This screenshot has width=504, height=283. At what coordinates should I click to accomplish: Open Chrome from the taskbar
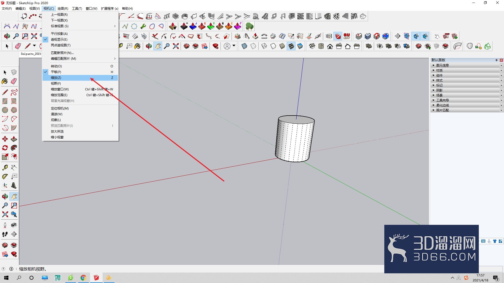point(83,278)
